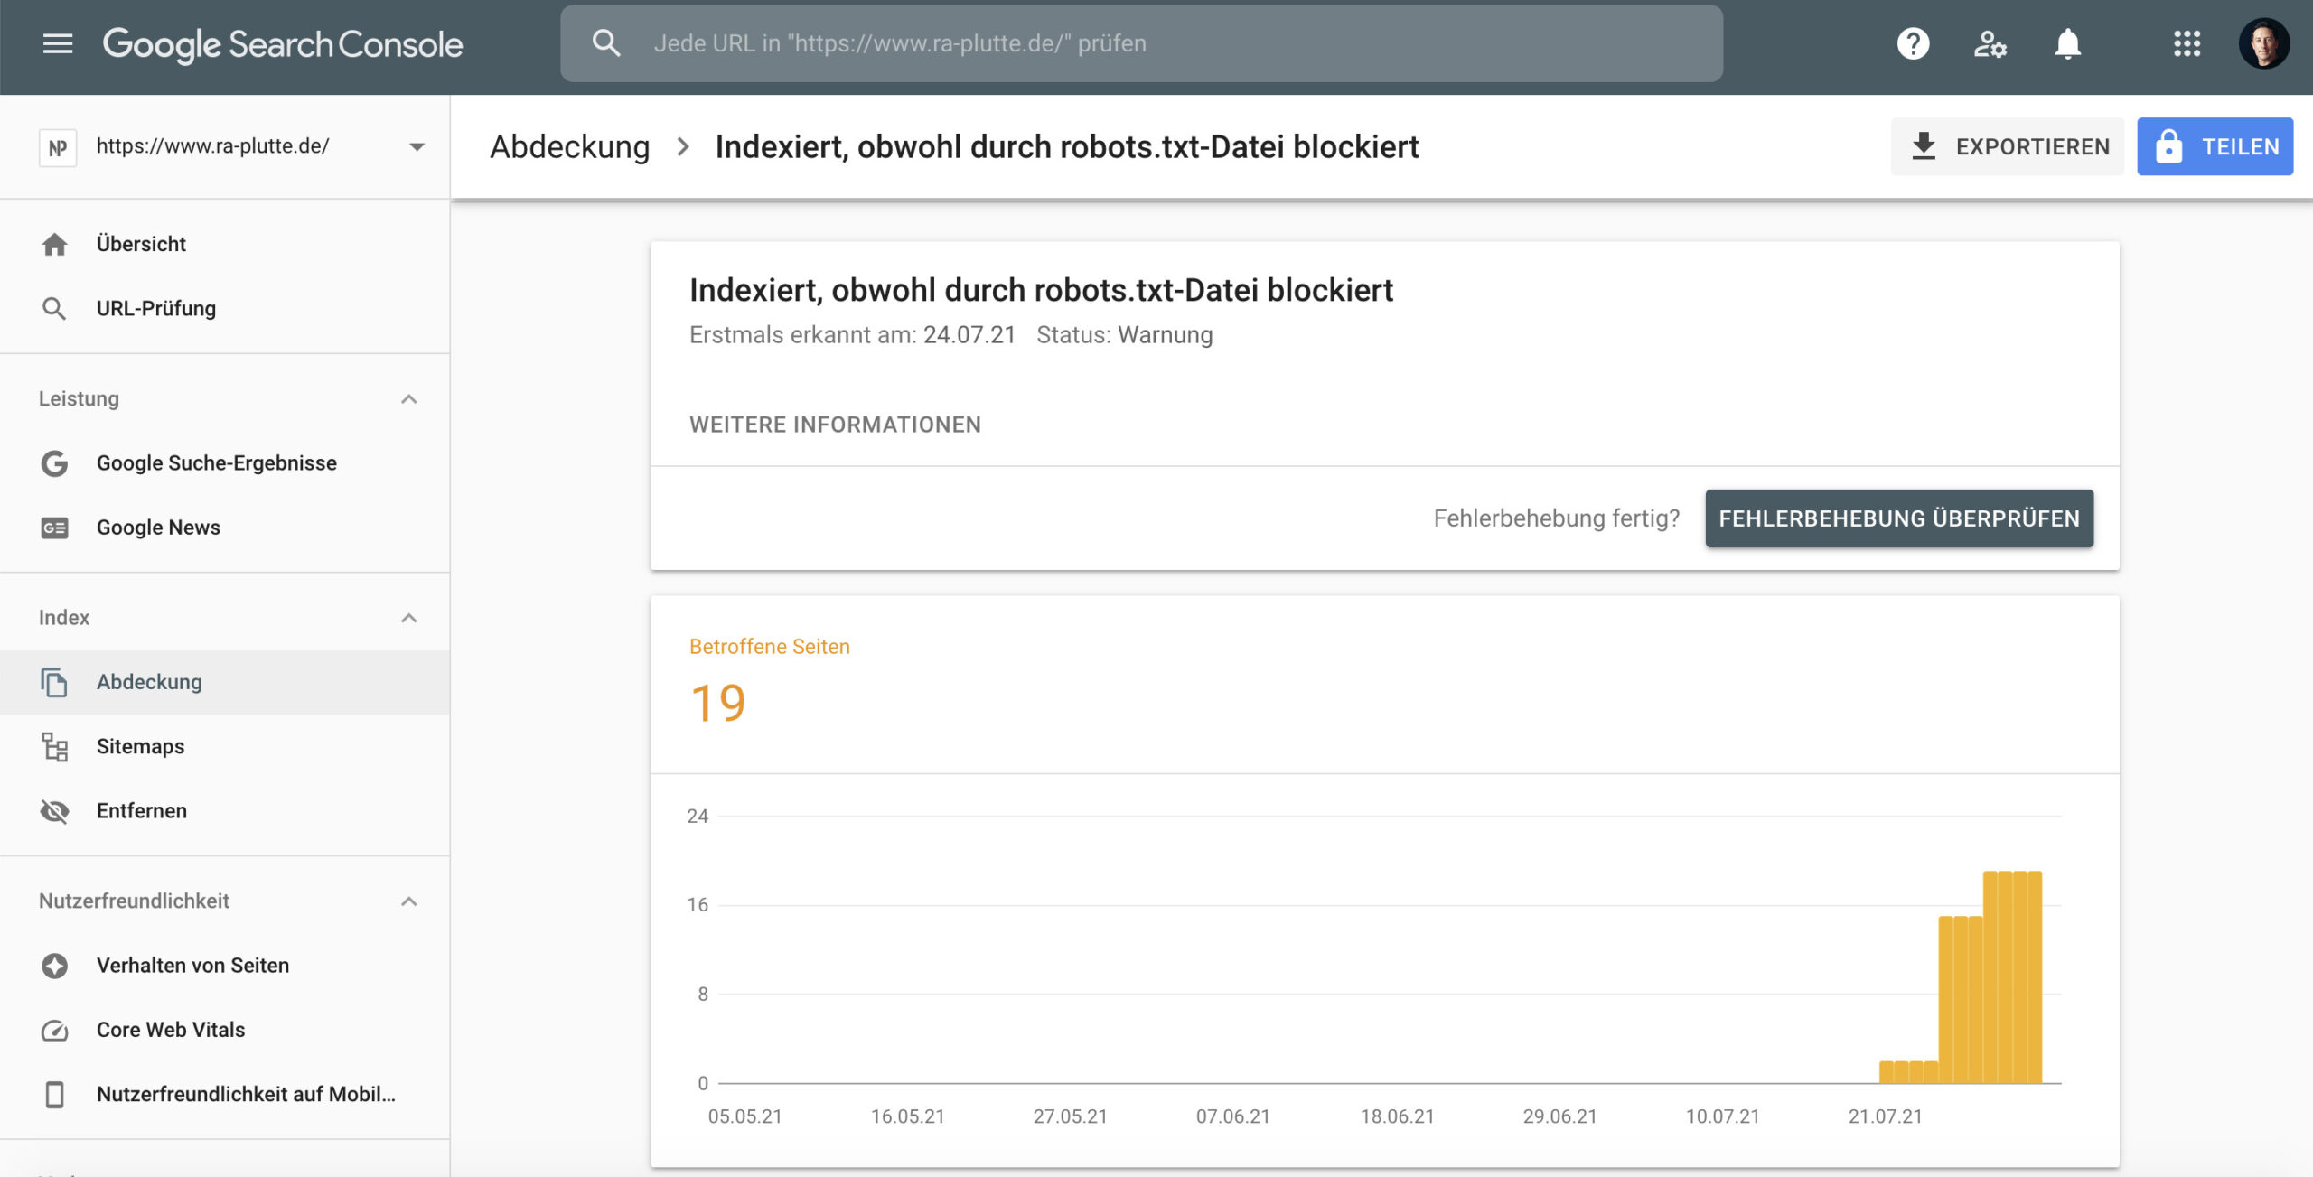
Task: Click Fehlerbehebung überprüfen button
Action: 1898,518
